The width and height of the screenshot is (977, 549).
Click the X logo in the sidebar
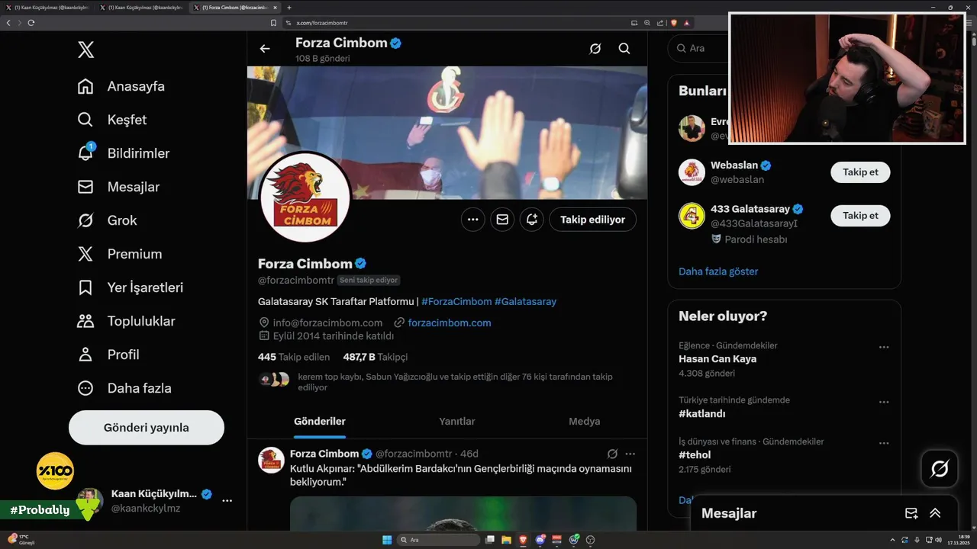[x=85, y=50]
